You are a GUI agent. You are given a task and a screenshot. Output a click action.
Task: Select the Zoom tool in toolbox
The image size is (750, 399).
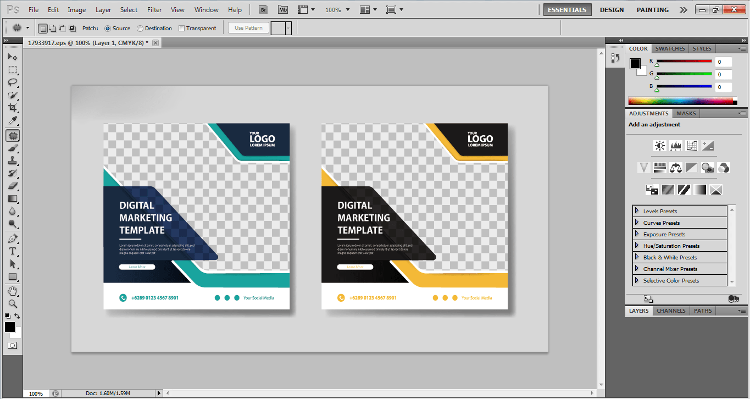(x=13, y=303)
